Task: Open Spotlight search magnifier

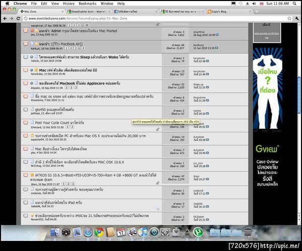Action: tap(294, 4)
